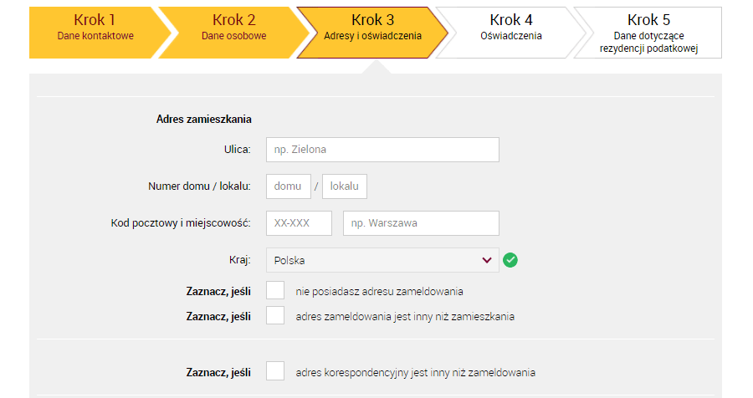Click the 'Adres zamieszkania' section heading
Image resolution: width=753 pixels, height=398 pixels.
click(203, 119)
